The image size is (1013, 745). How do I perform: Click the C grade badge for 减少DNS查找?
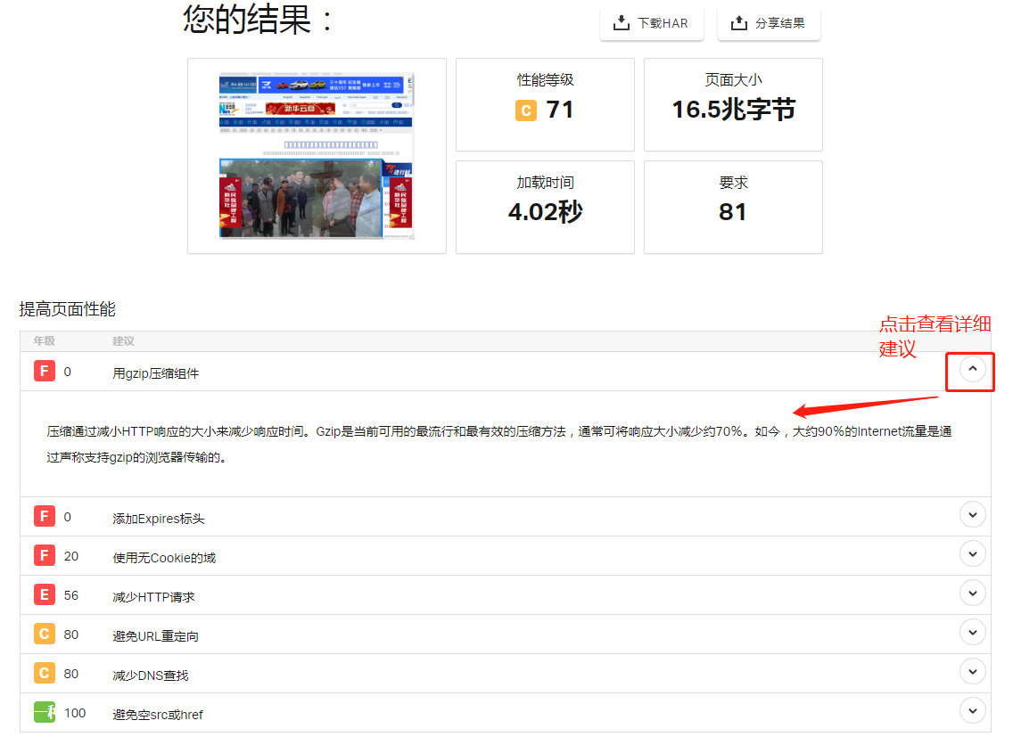click(x=45, y=674)
